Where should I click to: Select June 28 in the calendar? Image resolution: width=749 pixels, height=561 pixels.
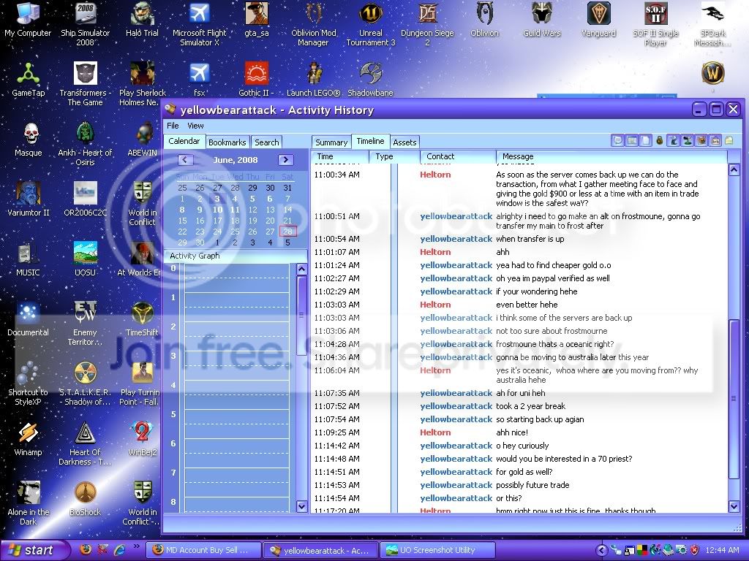[x=287, y=232]
